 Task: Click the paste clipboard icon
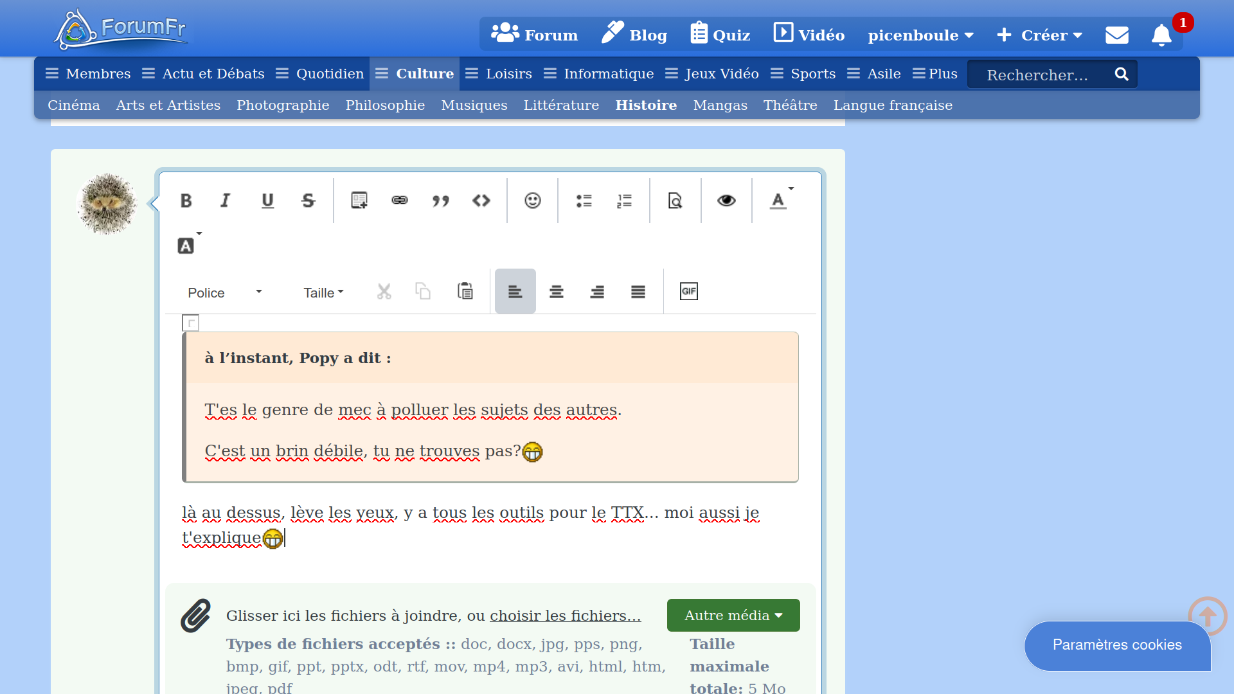[x=465, y=292]
